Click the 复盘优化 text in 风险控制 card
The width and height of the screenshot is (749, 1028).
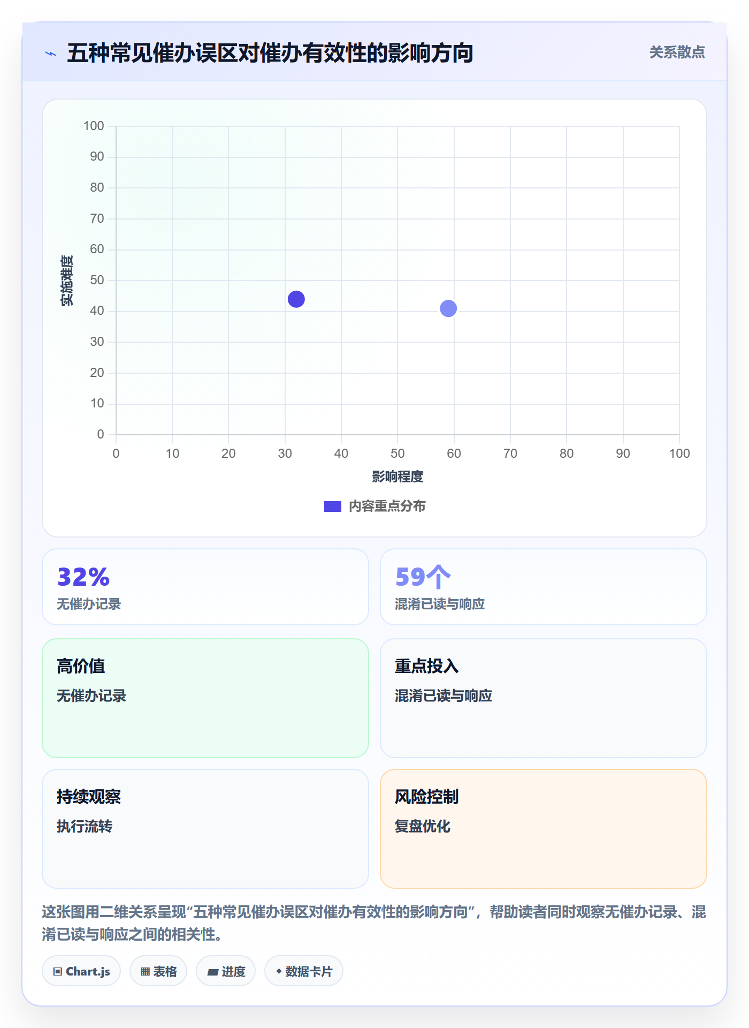click(423, 826)
